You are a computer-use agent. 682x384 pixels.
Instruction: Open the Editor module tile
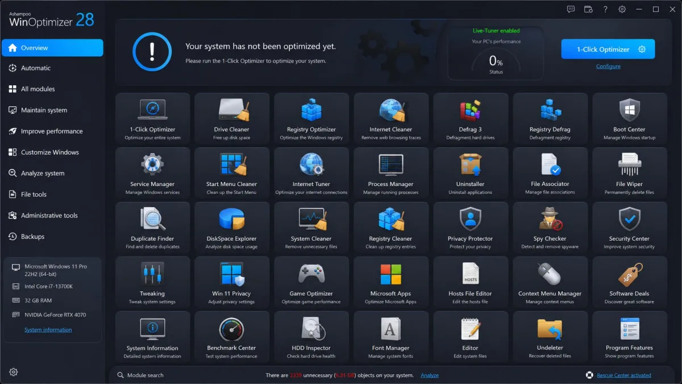pos(471,337)
